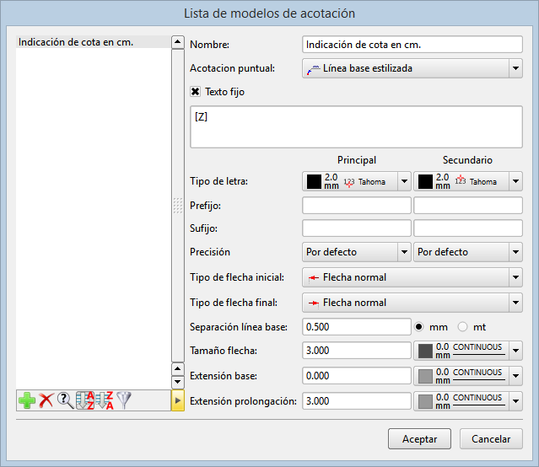Click the Extensión base value field

(x=357, y=376)
